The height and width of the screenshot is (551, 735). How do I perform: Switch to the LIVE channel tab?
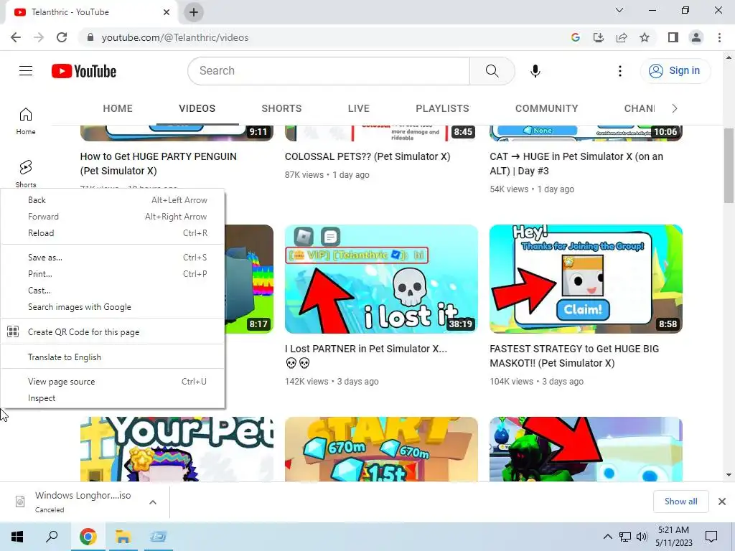coord(359,108)
